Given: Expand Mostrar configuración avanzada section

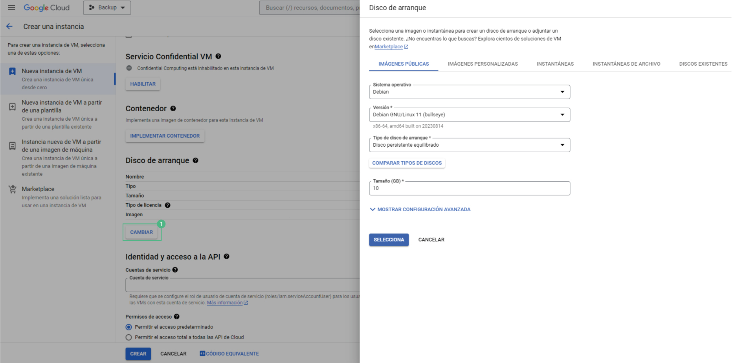Looking at the screenshot, I should click(420, 210).
